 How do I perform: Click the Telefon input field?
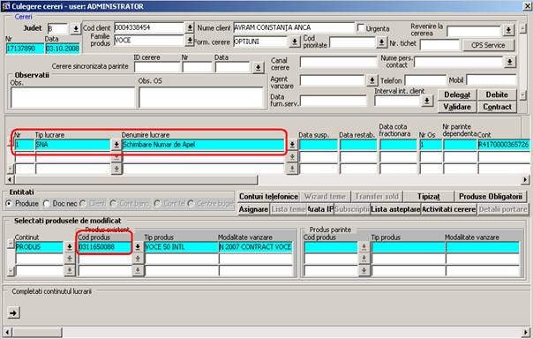(x=425, y=80)
